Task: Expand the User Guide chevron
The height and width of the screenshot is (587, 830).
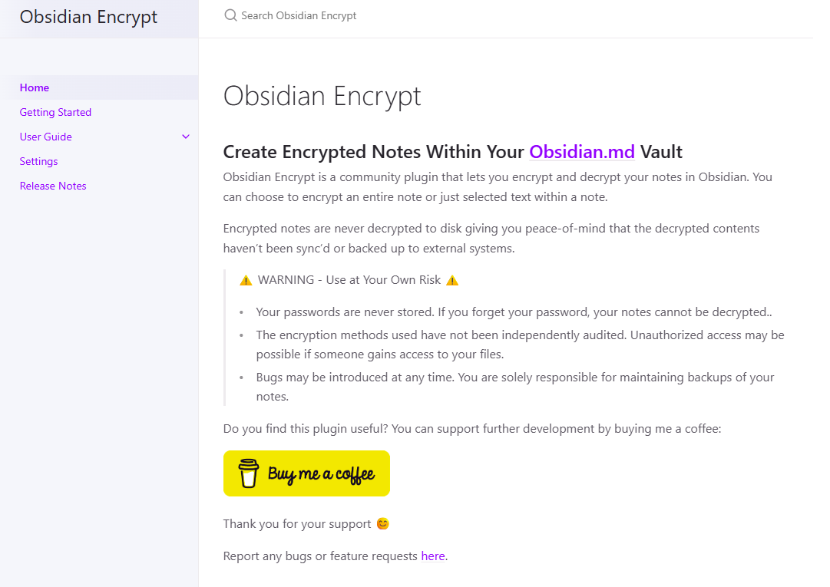Action: point(186,137)
